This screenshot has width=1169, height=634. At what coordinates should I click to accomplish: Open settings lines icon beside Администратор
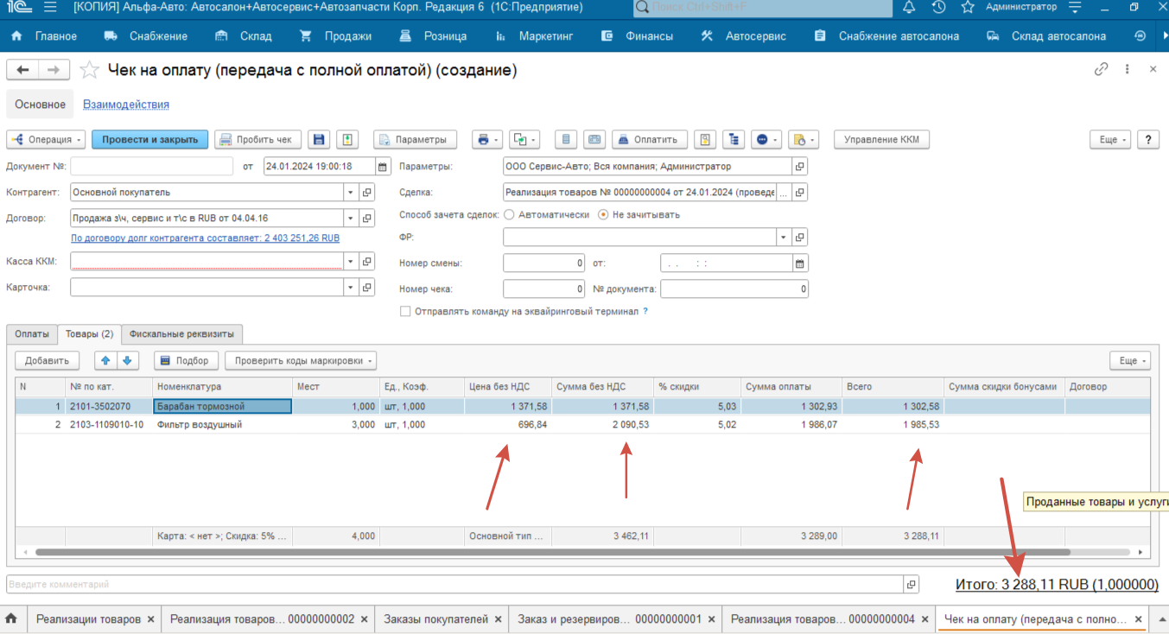(x=1075, y=8)
